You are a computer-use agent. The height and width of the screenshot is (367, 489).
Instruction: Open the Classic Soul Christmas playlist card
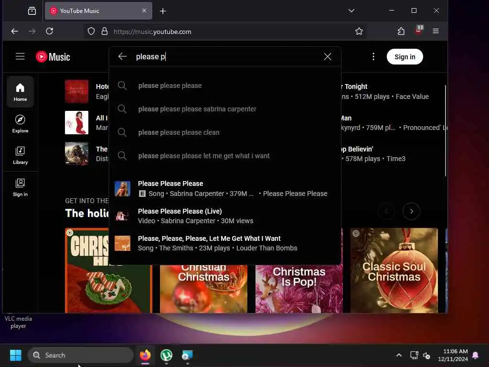[x=394, y=270]
